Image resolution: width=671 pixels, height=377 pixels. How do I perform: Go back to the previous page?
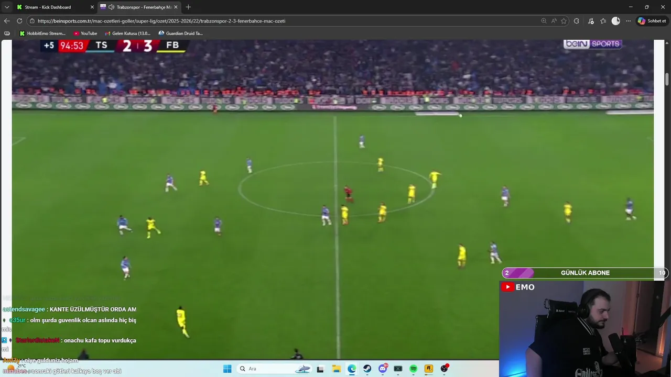(7, 21)
